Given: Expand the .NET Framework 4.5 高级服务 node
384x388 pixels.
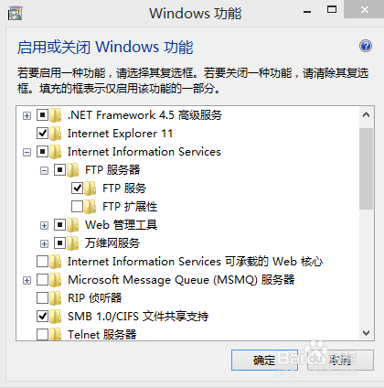Looking at the screenshot, I should 27,115.
